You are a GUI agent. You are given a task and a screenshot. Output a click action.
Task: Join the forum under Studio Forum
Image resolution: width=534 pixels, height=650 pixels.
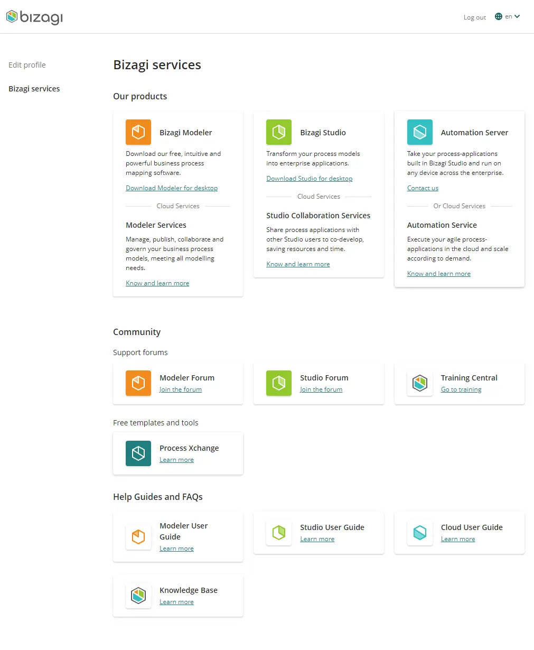[x=321, y=389]
